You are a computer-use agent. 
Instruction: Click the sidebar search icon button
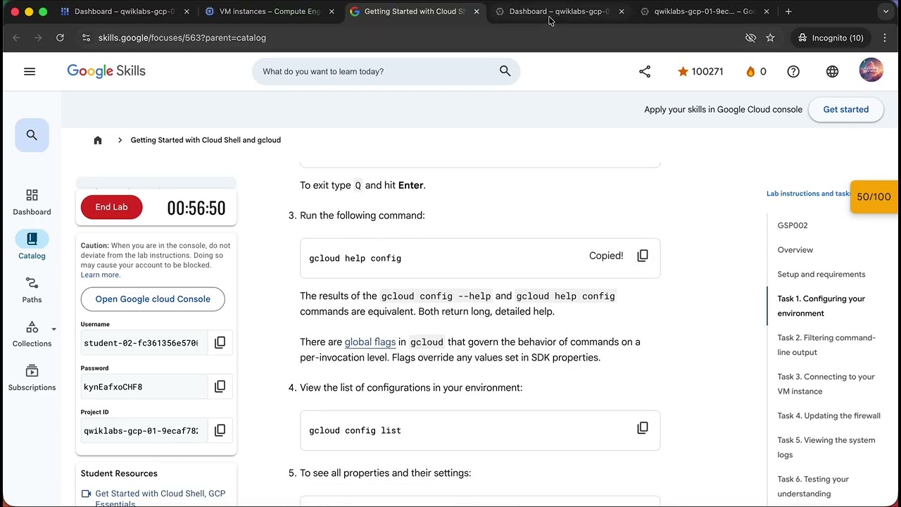[x=32, y=135]
